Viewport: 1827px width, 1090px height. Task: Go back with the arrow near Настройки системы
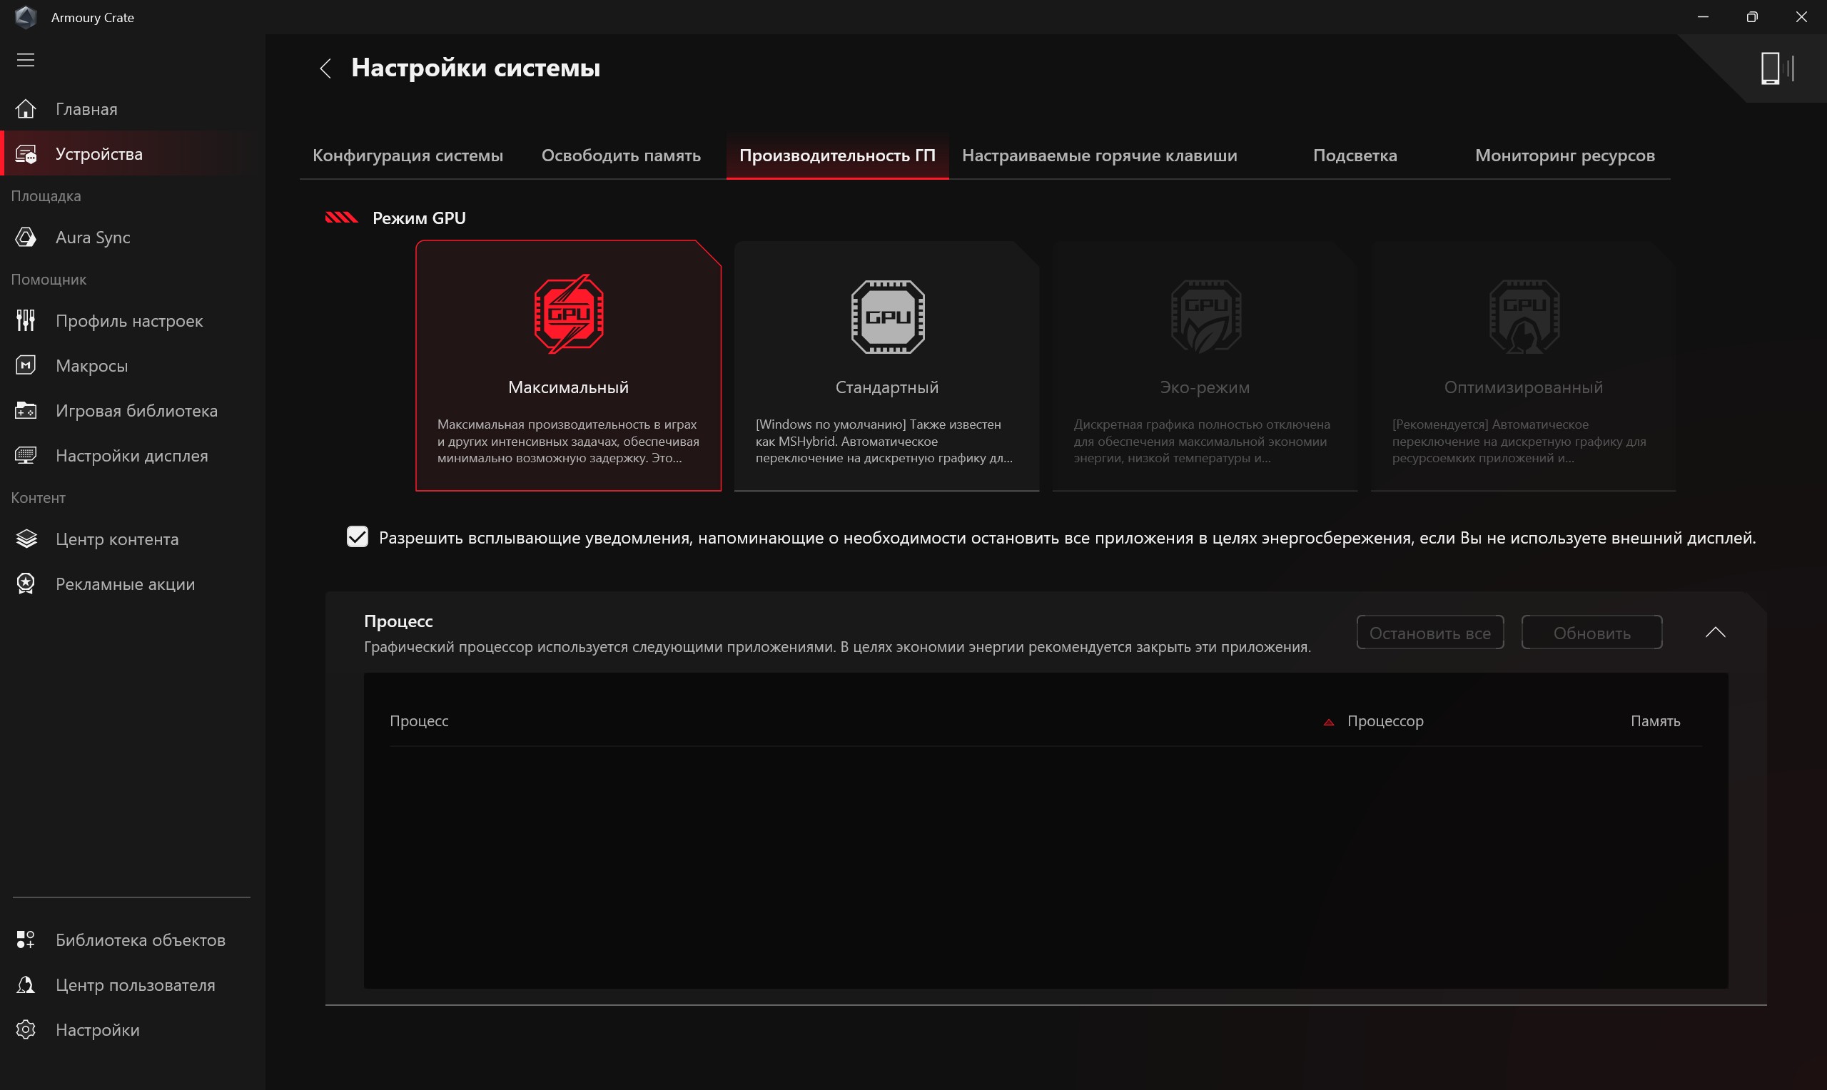(325, 68)
